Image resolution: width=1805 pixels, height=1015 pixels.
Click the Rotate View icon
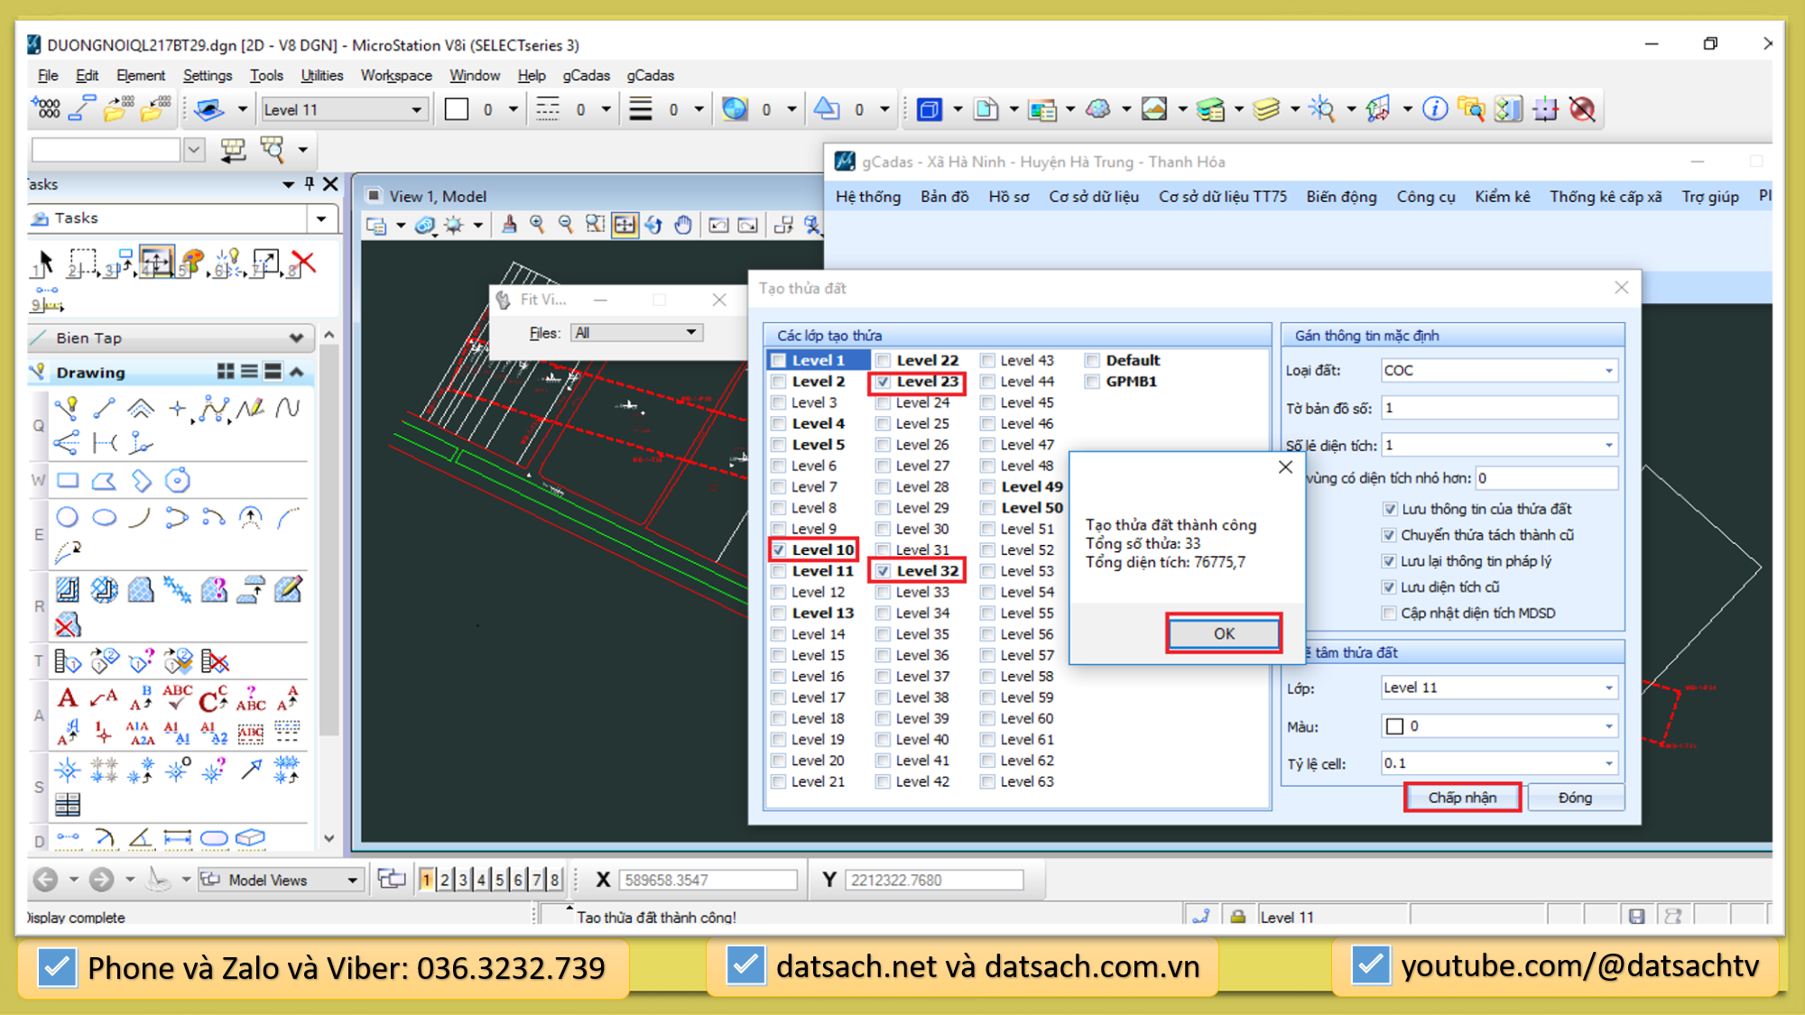tap(654, 226)
